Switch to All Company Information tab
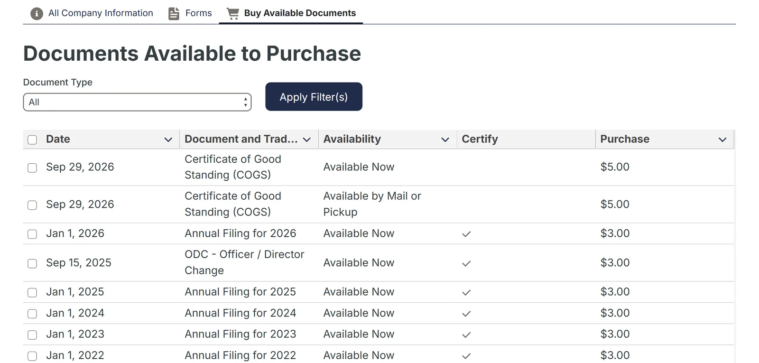This screenshot has width=759, height=363. point(92,13)
